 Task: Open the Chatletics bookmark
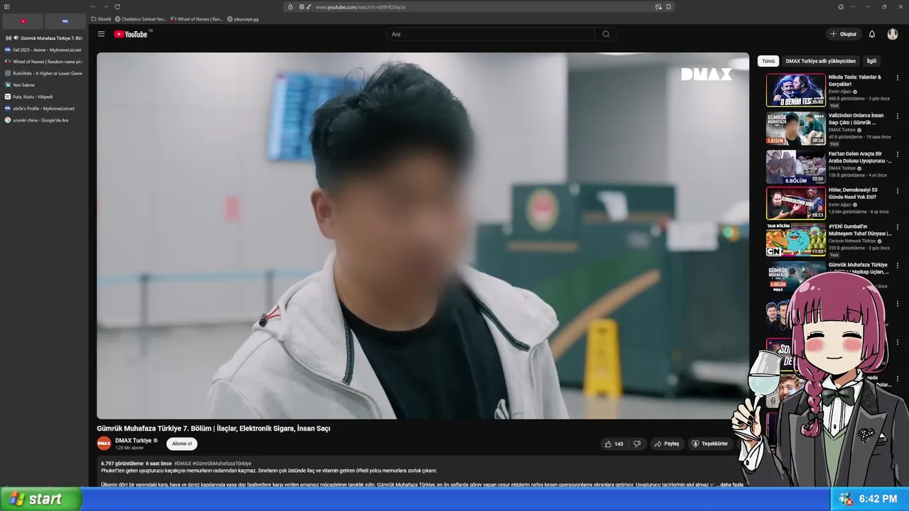tap(141, 19)
